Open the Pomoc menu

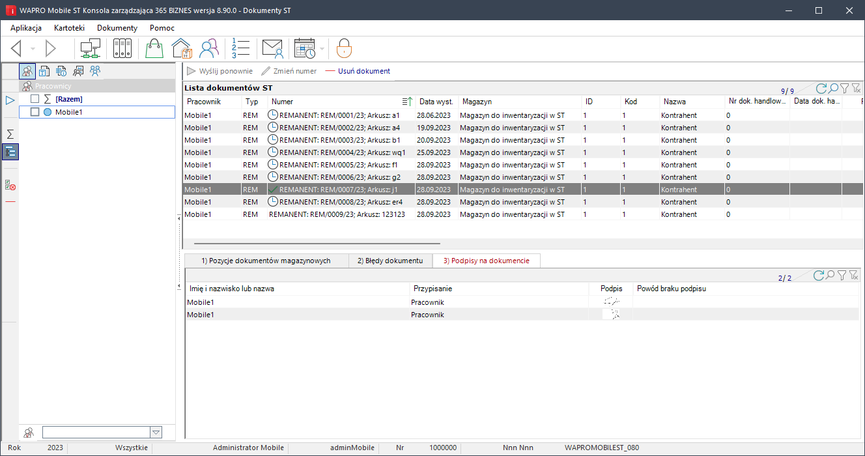point(162,28)
